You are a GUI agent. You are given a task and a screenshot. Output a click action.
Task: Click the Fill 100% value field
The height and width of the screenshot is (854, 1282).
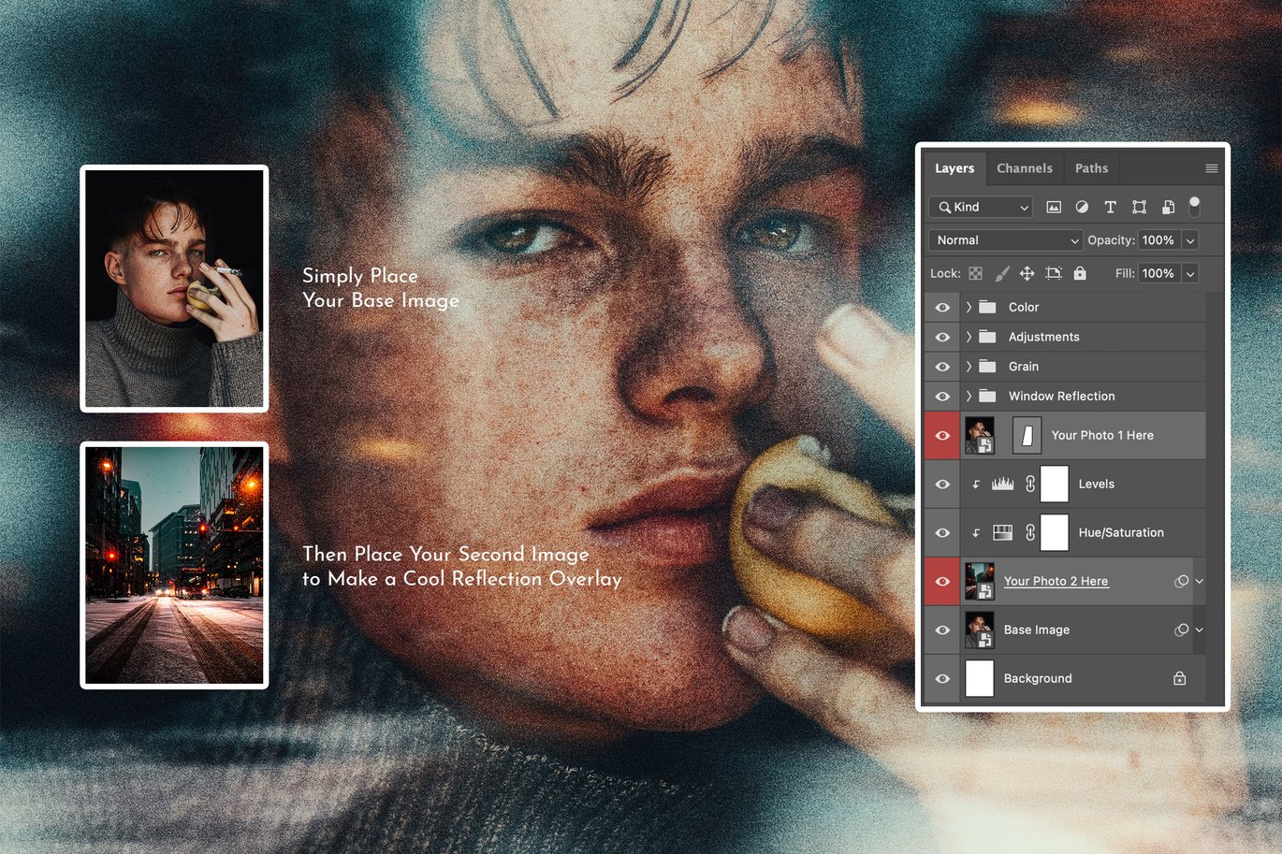(1159, 273)
